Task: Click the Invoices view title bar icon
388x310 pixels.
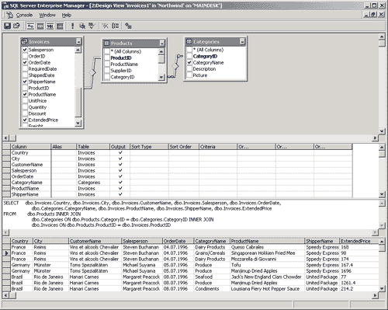Action: [25, 41]
